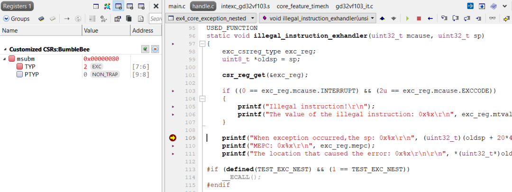
Task: Click the execution arrow marker at line 109
Action: [173, 138]
